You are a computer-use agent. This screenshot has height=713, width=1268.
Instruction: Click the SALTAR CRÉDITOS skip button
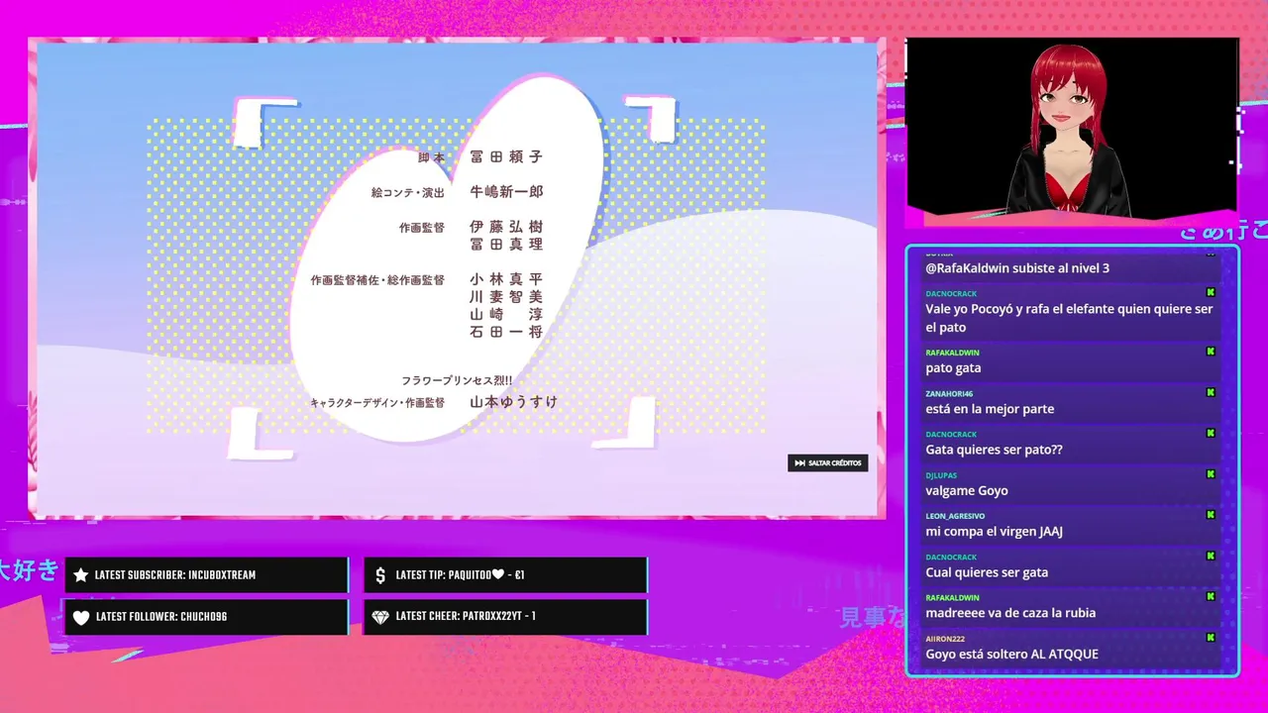point(827,462)
